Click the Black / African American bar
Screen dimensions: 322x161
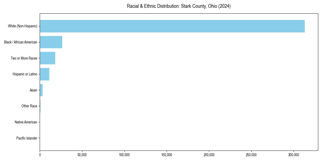(51, 42)
